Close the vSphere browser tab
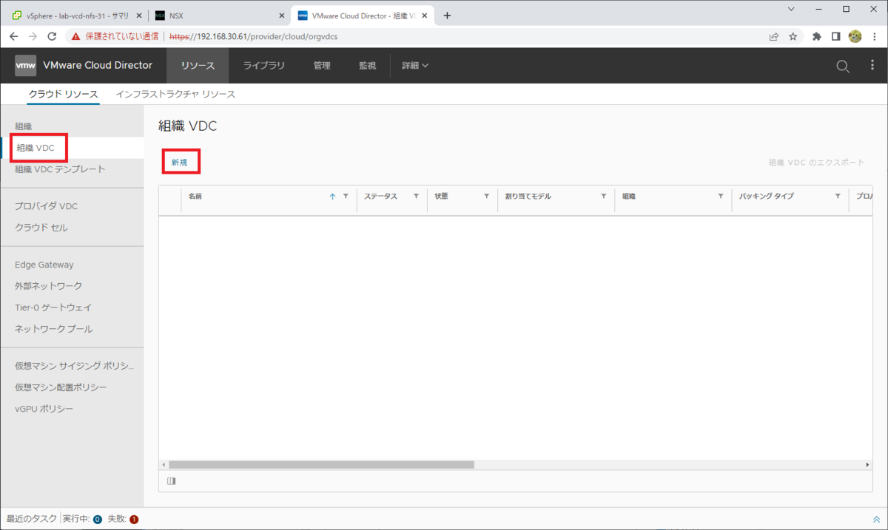Screen dimensions: 888x530 (140, 16)
